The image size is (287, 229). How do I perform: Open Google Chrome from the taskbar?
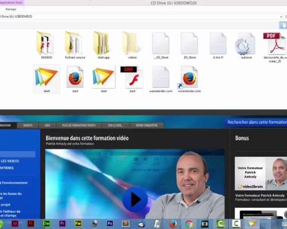[189, 224]
